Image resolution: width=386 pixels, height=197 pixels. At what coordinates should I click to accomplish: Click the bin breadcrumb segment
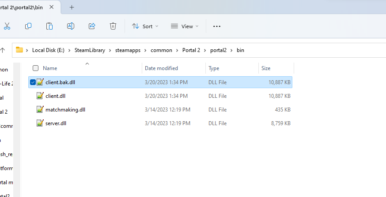[x=240, y=50]
